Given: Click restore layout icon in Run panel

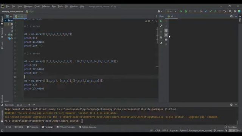Looking at the screenshot, I should tap(161, 37).
